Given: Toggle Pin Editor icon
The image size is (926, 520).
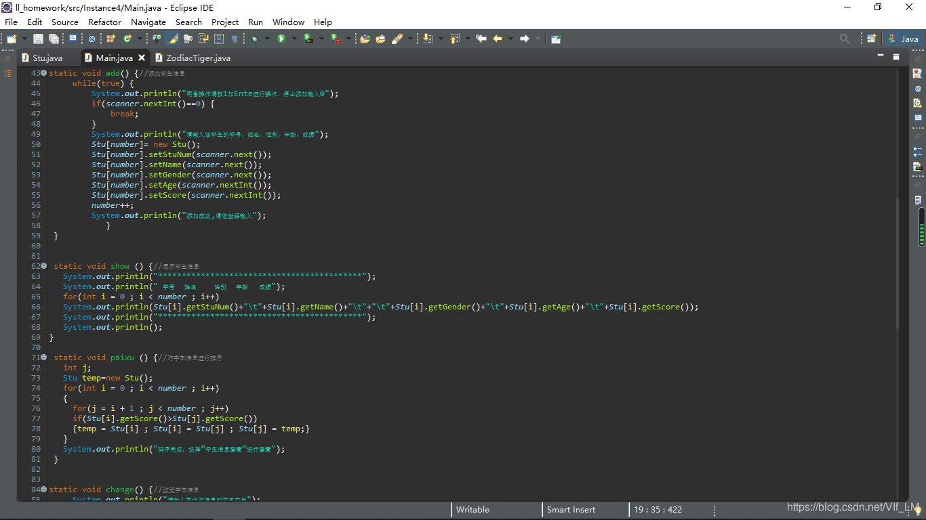Looking at the screenshot, I should pyautogui.click(x=556, y=39).
